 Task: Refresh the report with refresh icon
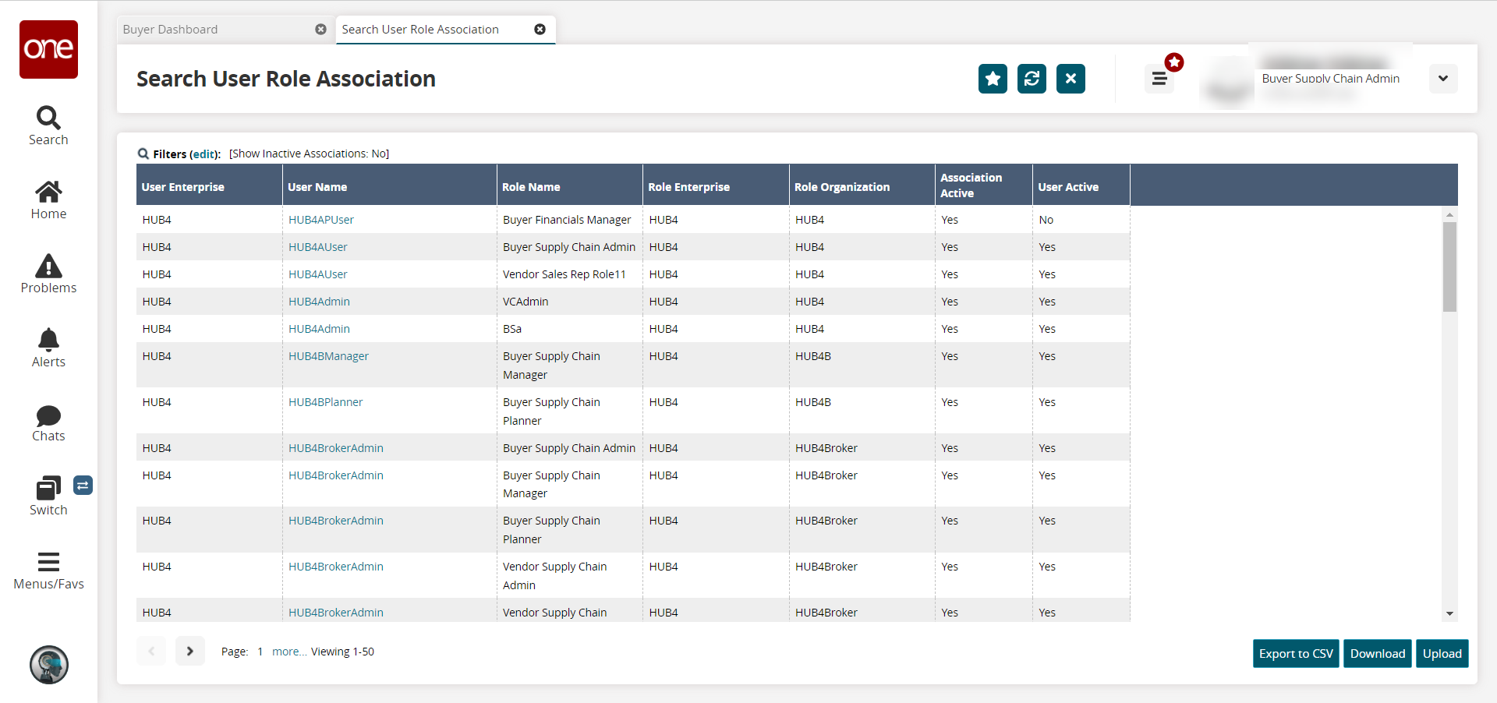1032,79
